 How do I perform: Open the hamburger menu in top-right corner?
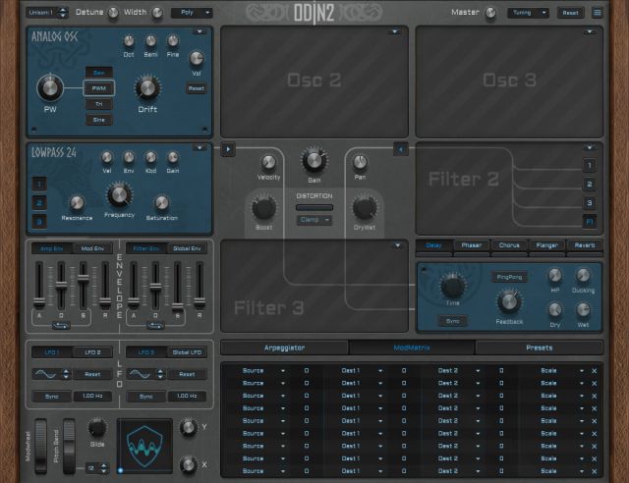pos(597,13)
